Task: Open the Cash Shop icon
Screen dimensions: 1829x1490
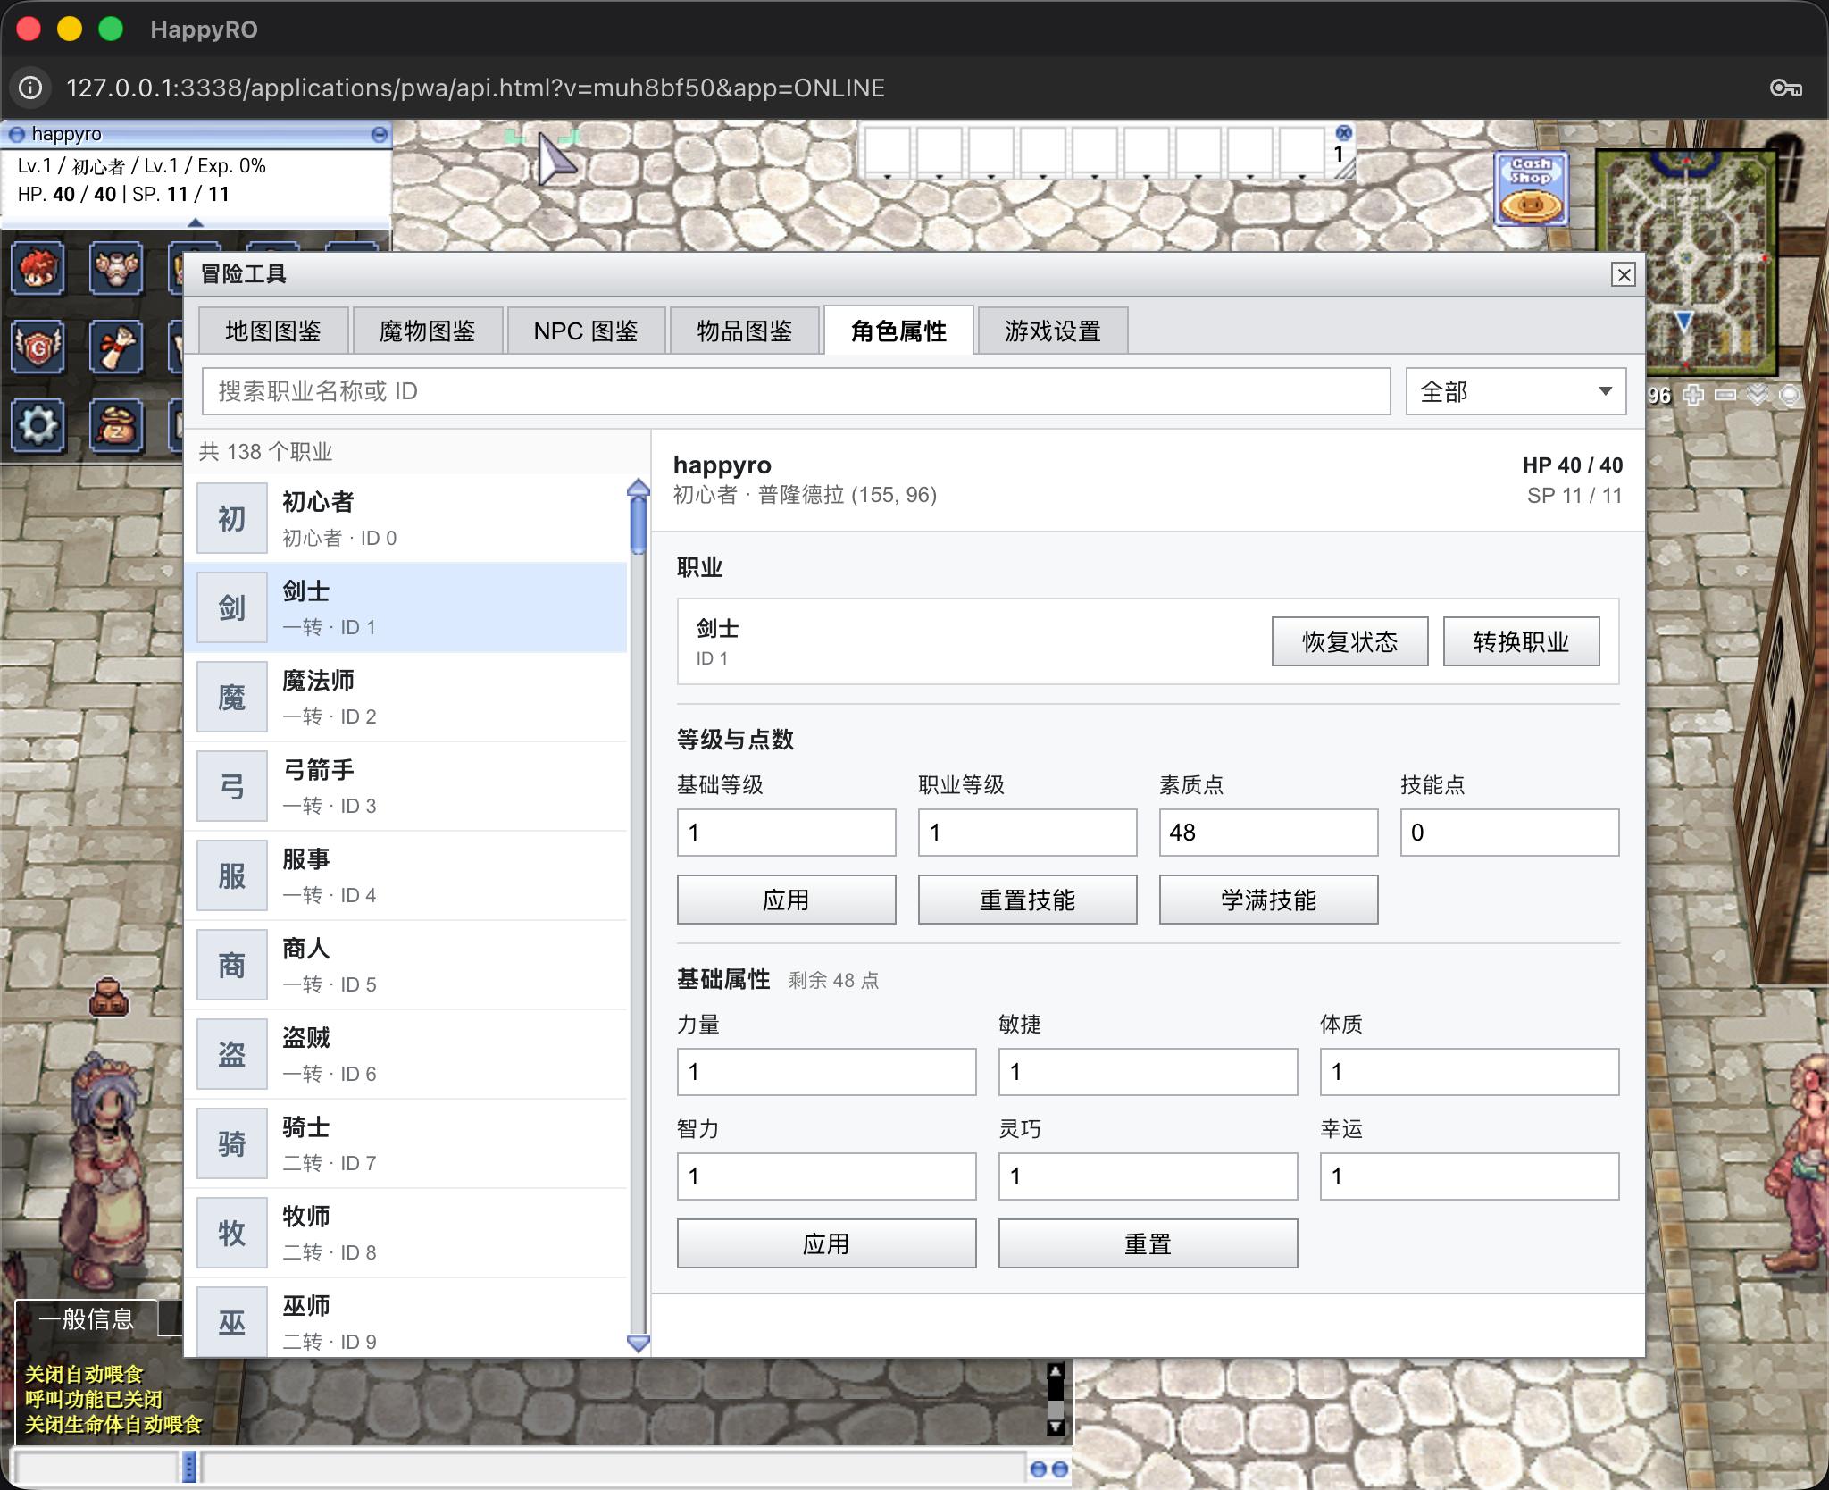Action: [1531, 188]
